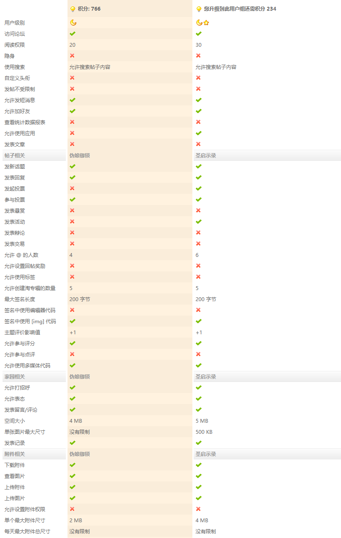
Task: Click 空间大小 value 4 MB
Action: 76,421
